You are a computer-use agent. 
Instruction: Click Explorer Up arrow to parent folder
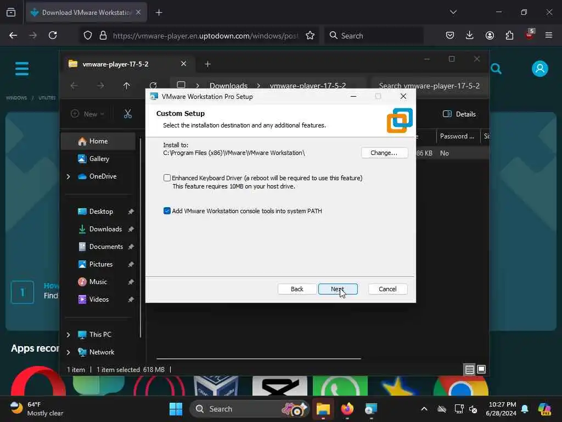click(x=126, y=86)
